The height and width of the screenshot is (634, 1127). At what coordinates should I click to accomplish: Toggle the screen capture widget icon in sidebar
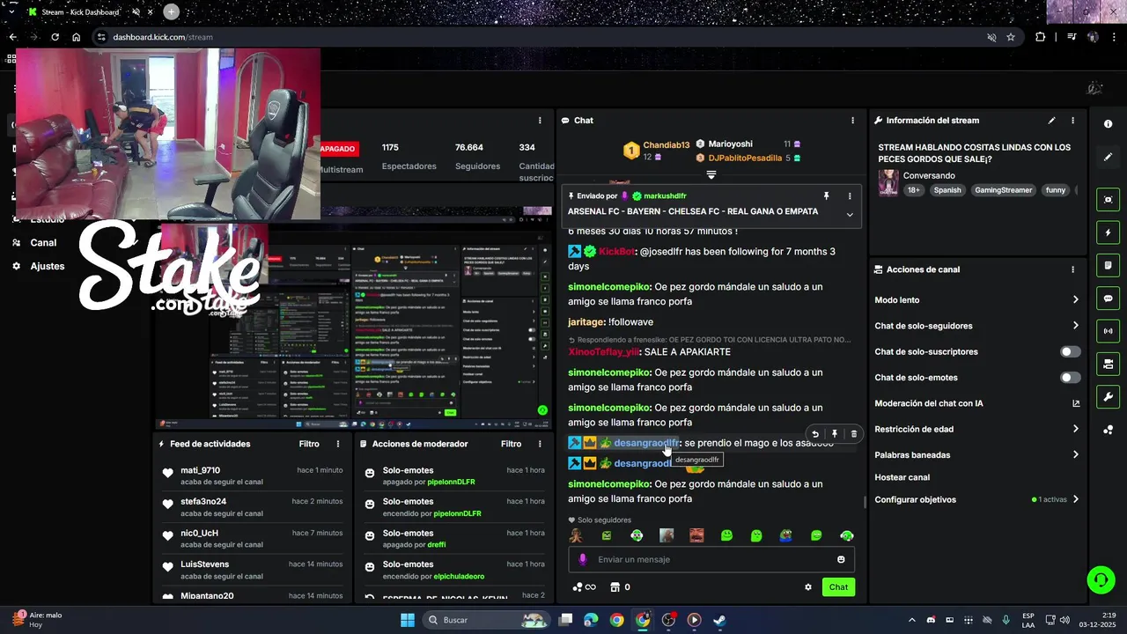click(x=1108, y=200)
